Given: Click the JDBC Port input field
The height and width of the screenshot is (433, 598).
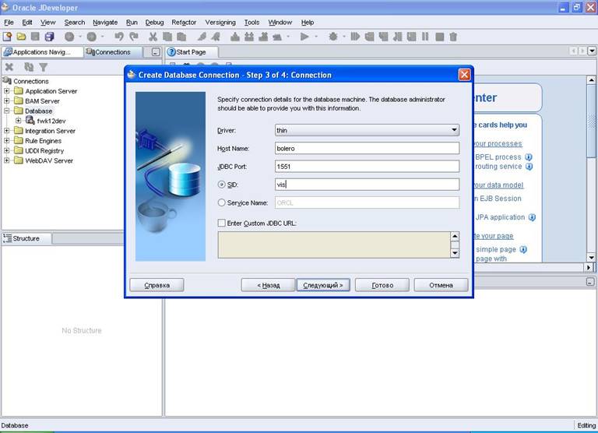Looking at the screenshot, I should point(367,167).
